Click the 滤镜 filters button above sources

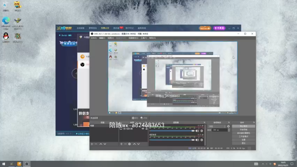coord(144,118)
